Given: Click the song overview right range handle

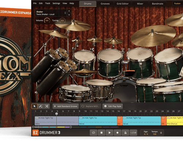Looking at the screenshot, I should (71, 127).
